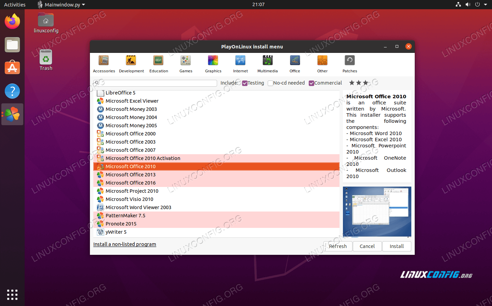Image resolution: width=492 pixels, height=306 pixels.
Task: Select PatternMaker 7.5
Action: [216, 216]
